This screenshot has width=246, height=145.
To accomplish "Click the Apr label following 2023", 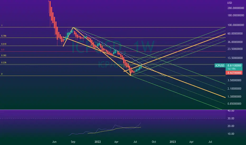I will (191, 142).
